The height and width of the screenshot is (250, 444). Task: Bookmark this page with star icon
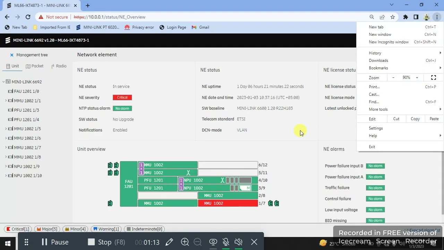pyautogui.click(x=393, y=17)
